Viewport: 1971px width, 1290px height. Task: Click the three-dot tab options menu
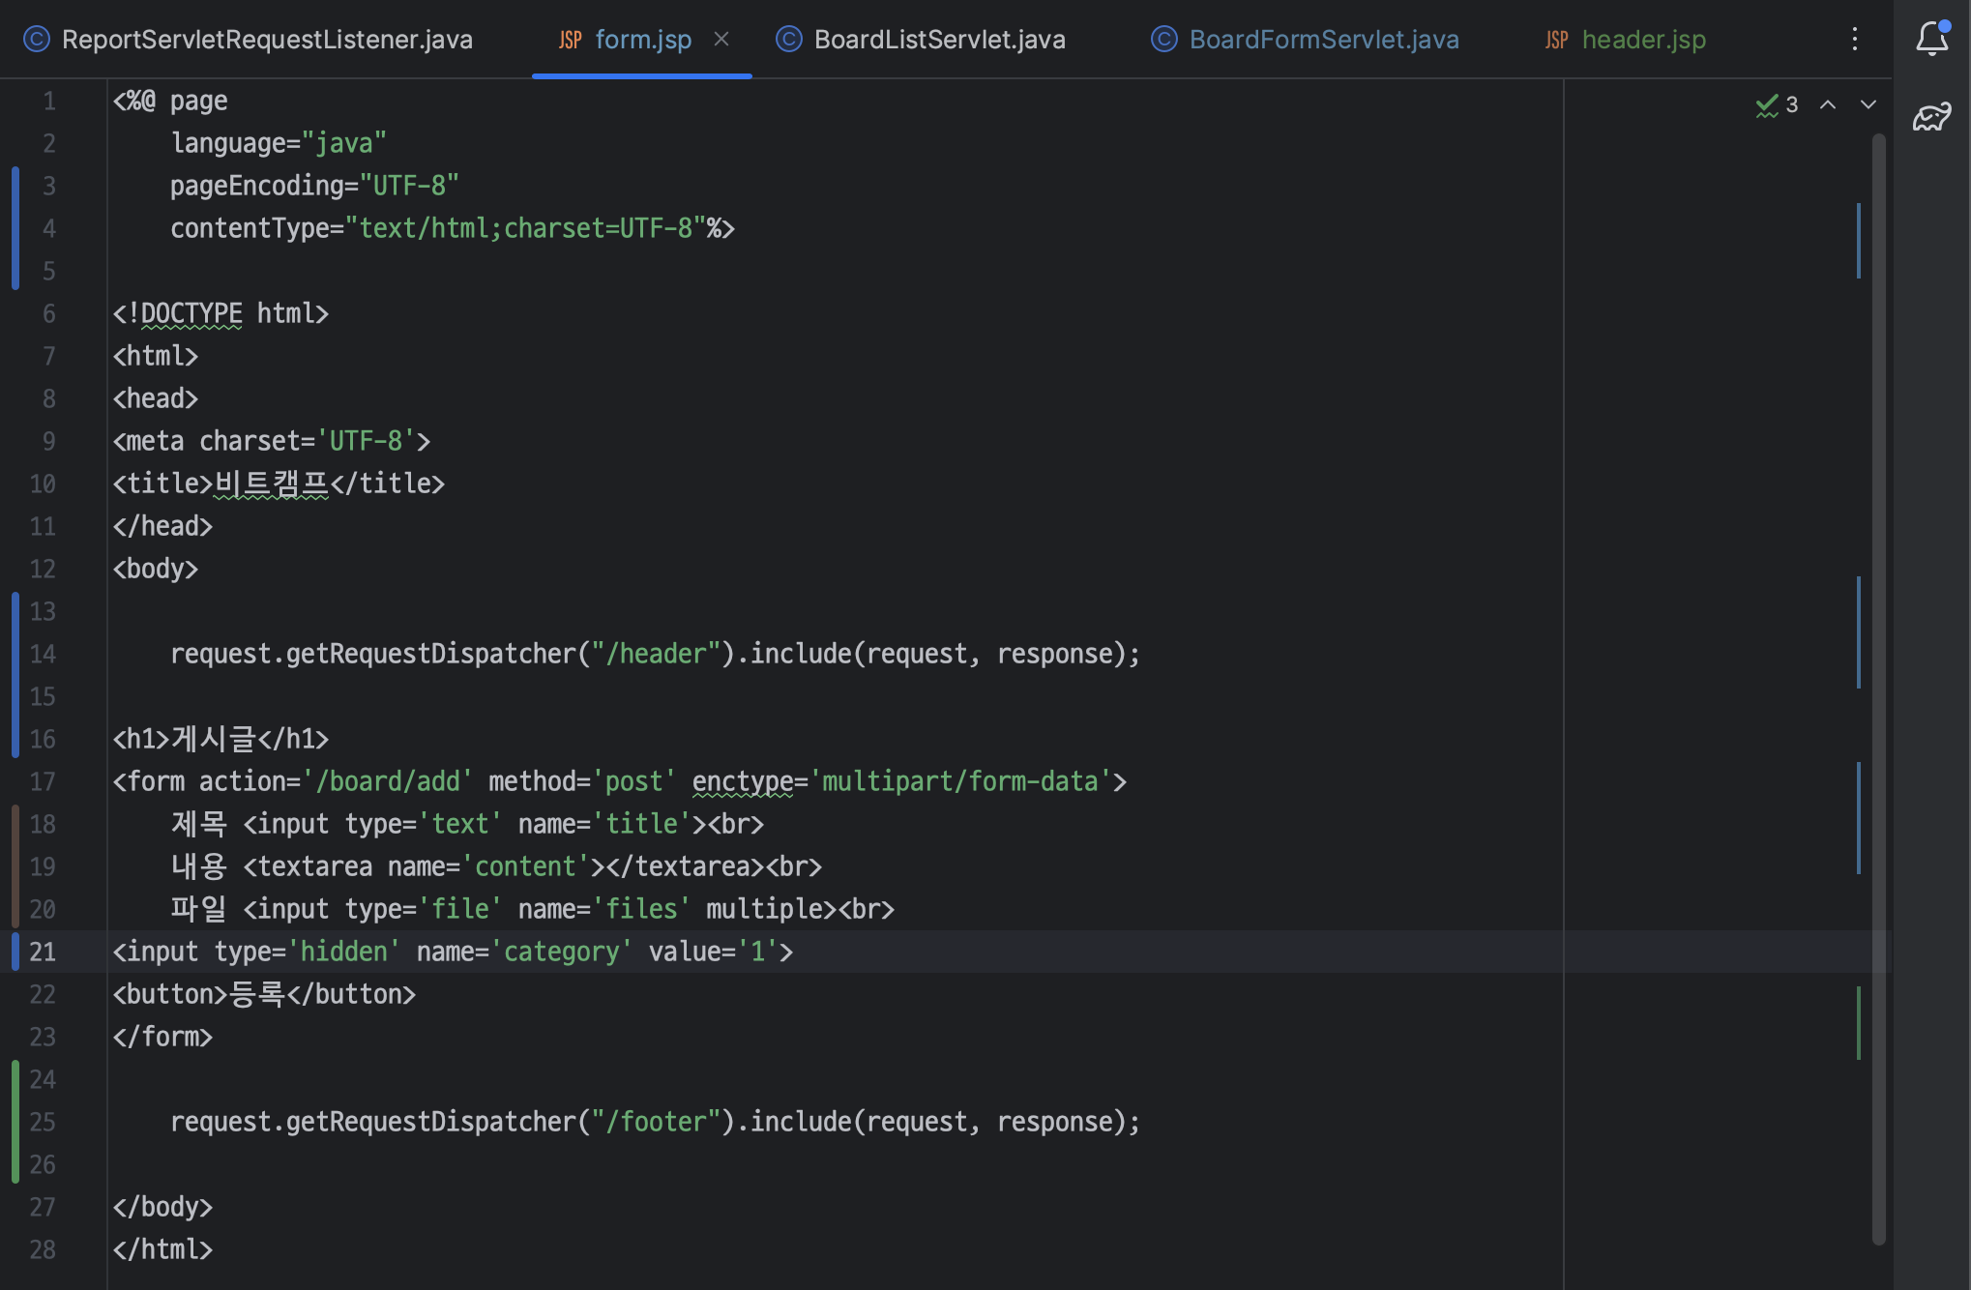tap(1854, 39)
